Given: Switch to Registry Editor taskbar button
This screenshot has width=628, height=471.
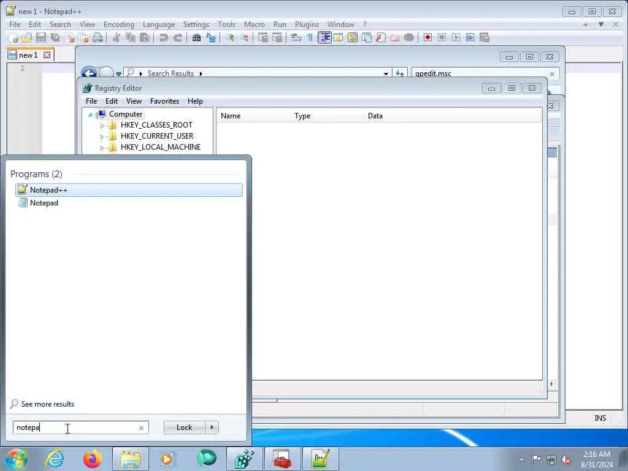Looking at the screenshot, I should click(x=244, y=459).
